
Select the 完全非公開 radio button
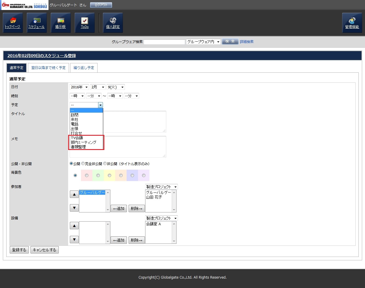(83, 164)
